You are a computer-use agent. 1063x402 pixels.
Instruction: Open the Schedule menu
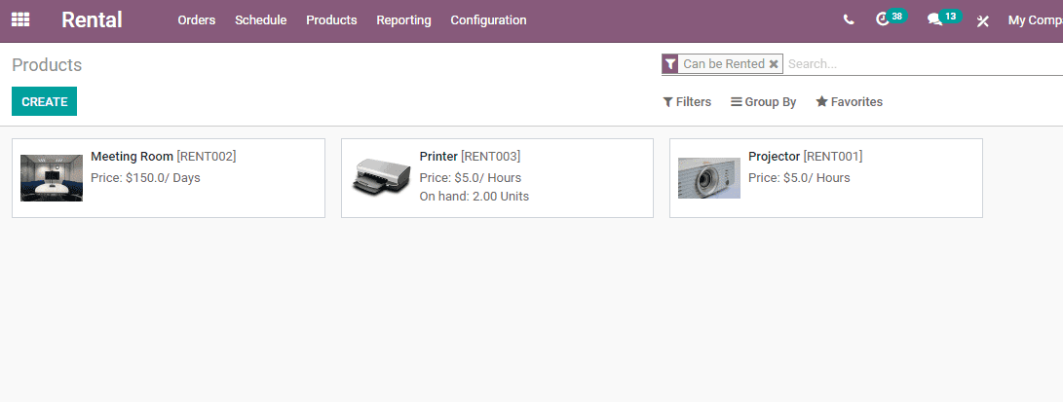260,20
